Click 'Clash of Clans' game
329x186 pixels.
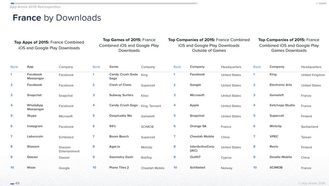tap(120, 85)
